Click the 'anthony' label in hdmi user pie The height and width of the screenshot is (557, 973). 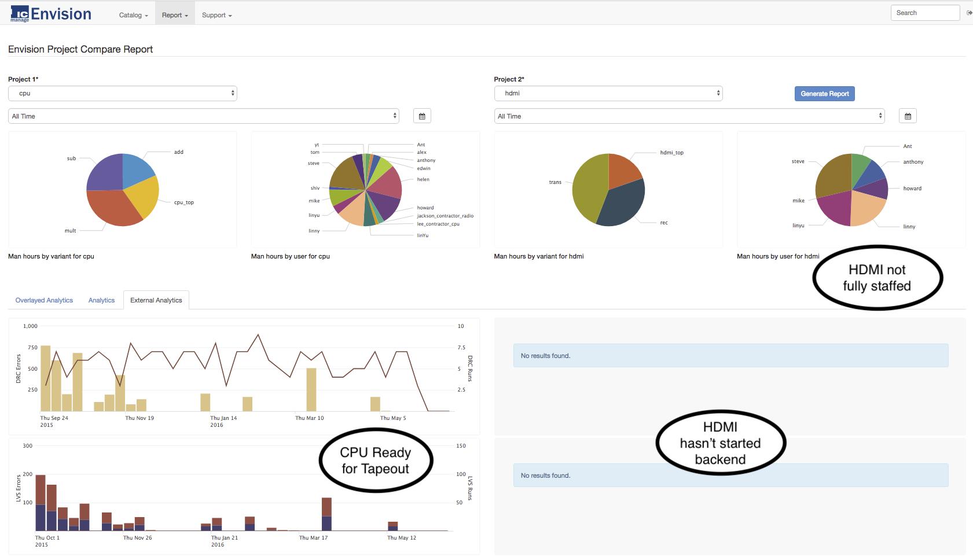pos(913,162)
